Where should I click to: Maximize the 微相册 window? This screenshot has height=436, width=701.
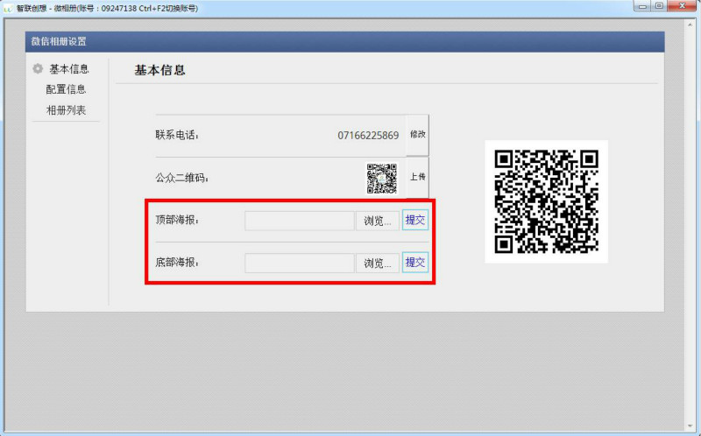pos(659,6)
